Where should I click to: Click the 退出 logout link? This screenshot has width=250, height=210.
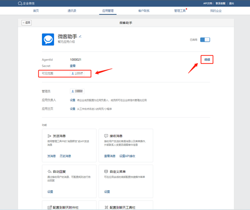[x=231, y=3]
